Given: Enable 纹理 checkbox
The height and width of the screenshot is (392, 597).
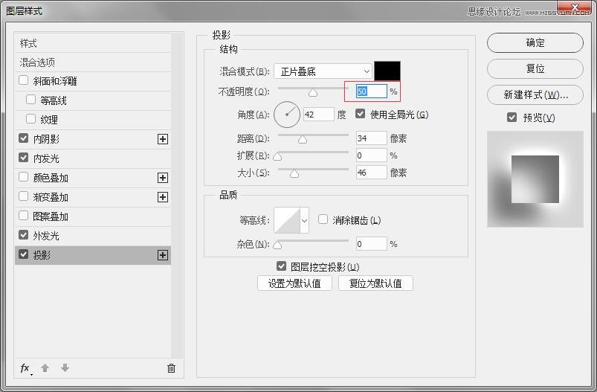Looking at the screenshot, I should point(30,119).
